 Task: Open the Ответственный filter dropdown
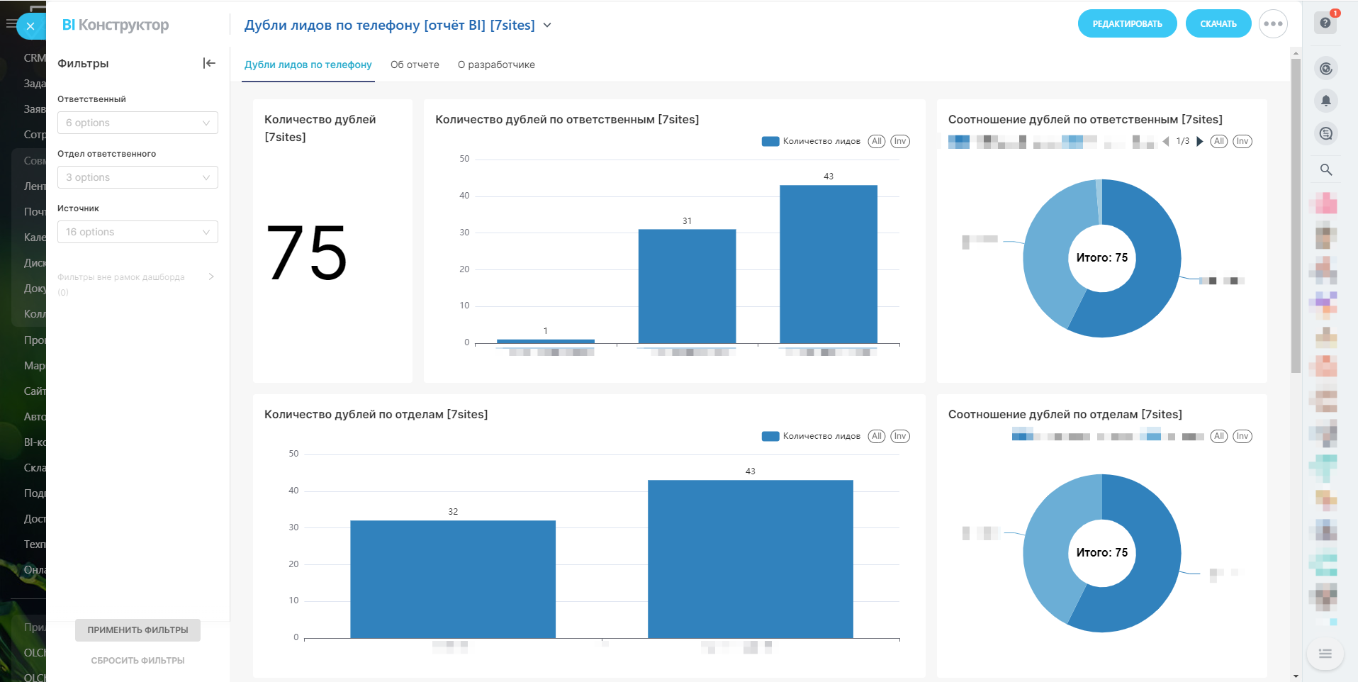tap(138, 123)
